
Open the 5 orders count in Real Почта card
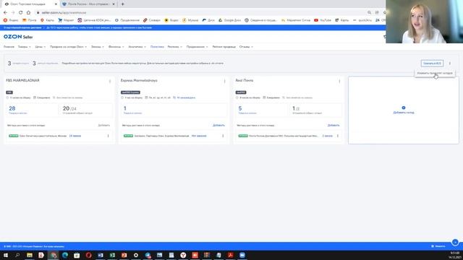coord(240,108)
